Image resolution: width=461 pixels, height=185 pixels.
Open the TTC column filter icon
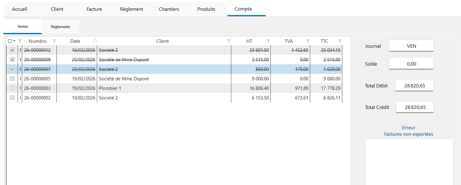[340, 41]
